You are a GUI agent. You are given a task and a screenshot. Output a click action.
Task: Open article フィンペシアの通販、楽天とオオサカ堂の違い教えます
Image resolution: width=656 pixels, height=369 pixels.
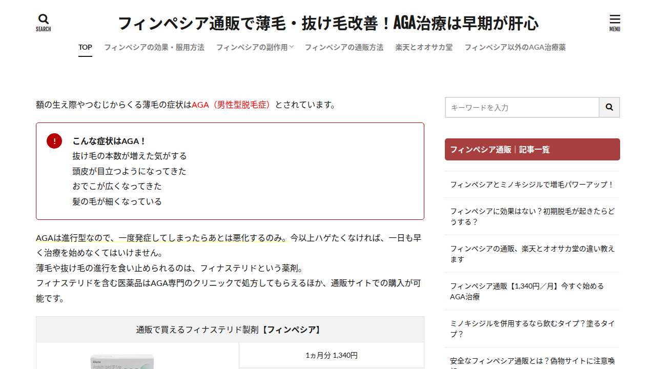[532, 254]
